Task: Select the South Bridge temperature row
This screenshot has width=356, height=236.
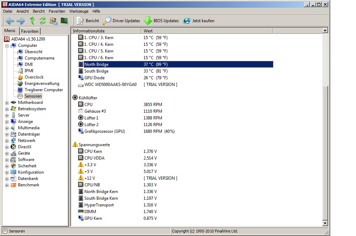Action: (176, 71)
